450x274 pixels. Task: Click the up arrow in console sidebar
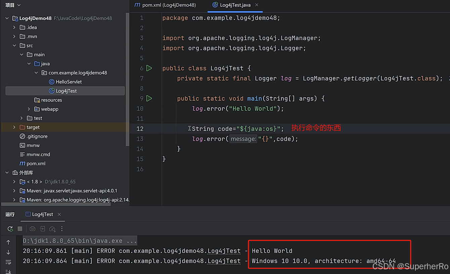click(8, 242)
